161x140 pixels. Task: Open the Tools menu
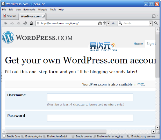click(x=53, y=10)
